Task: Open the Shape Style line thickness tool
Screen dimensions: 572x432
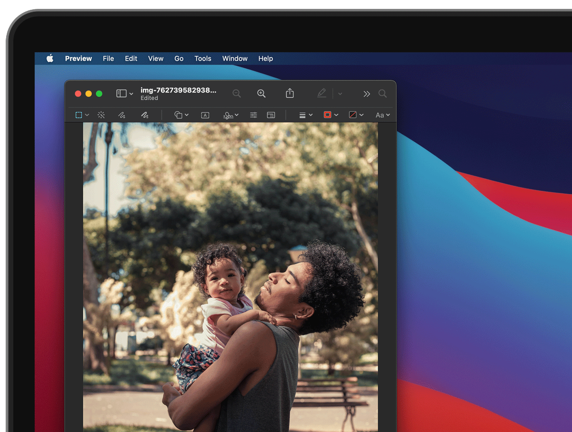Action: tap(302, 115)
